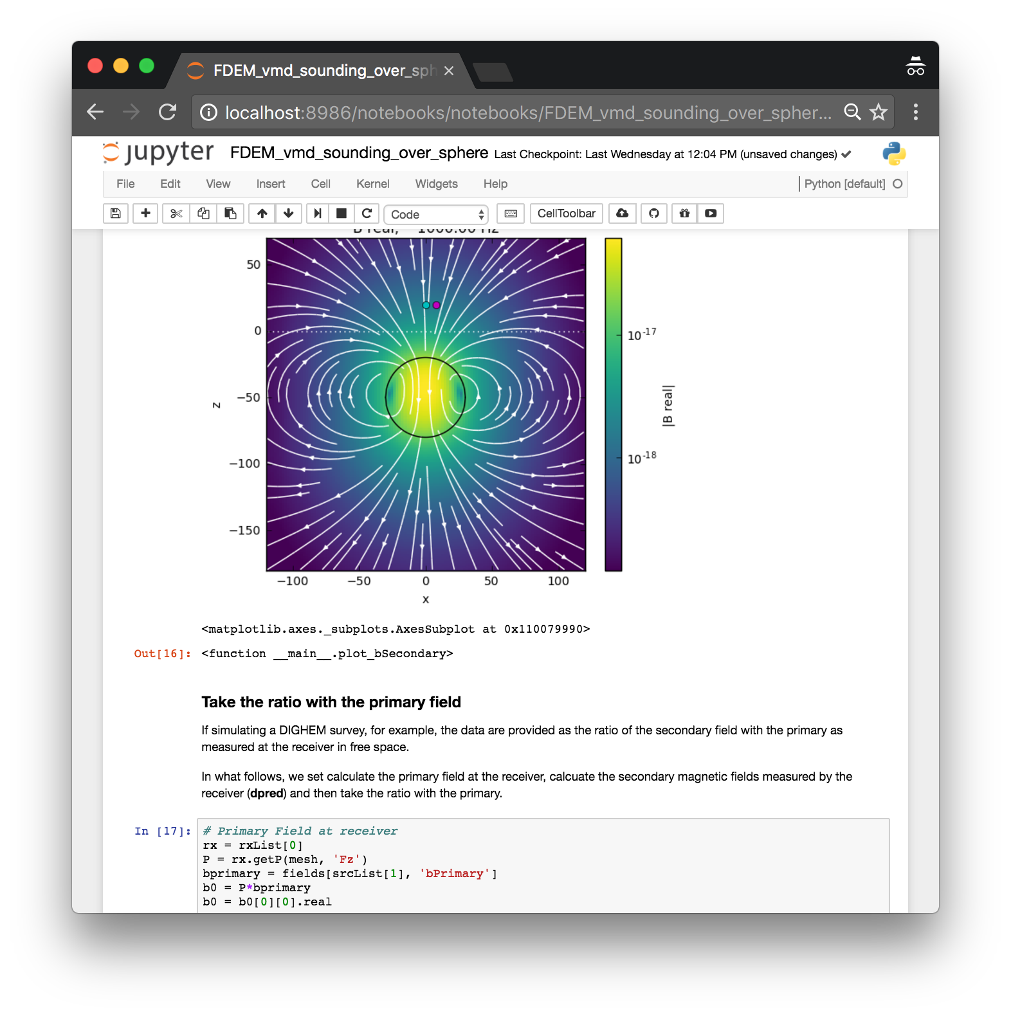Screen dimensions: 1011x1016
Task: Copy selected cells icon
Action: tap(203, 213)
